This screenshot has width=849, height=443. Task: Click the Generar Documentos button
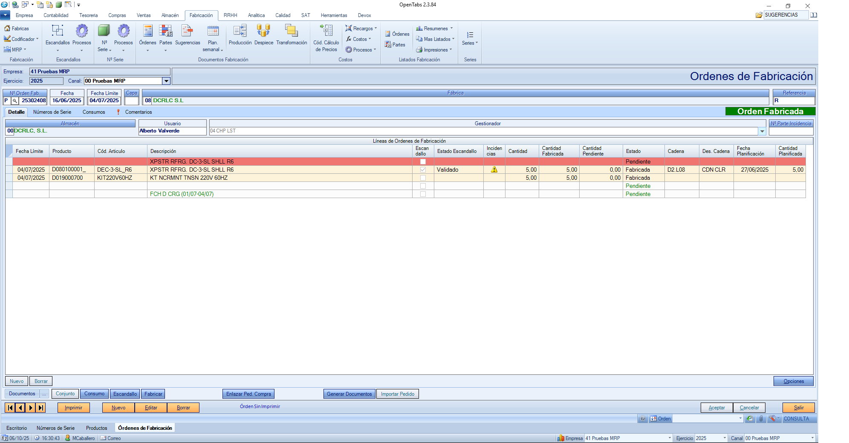(x=349, y=394)
